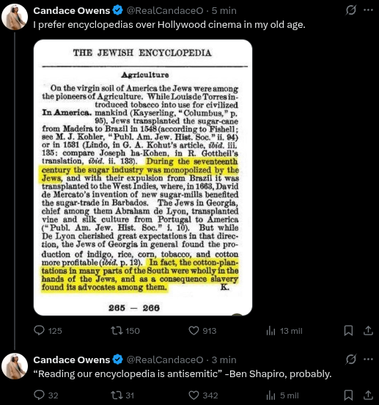The width and height of the screenshot is (379, 405).
Task: Open Grok explain icon on first tweet
Action: 350,10
